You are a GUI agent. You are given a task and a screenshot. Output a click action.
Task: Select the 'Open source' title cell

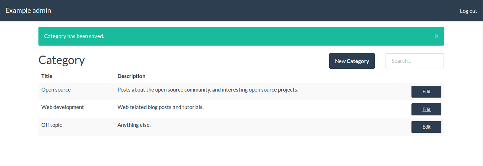tap(56, 90)
